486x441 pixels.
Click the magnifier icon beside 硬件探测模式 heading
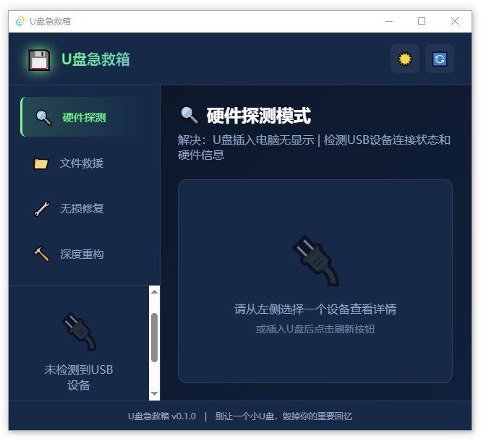pyautogui.click(x=189, y=116)
